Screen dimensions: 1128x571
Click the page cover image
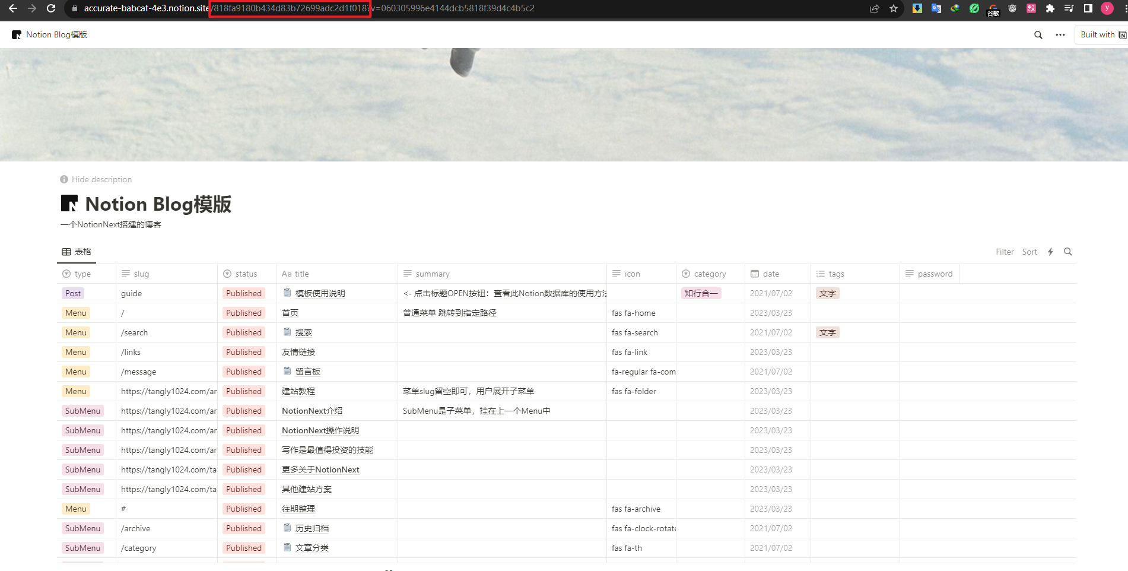pos(564,104)
